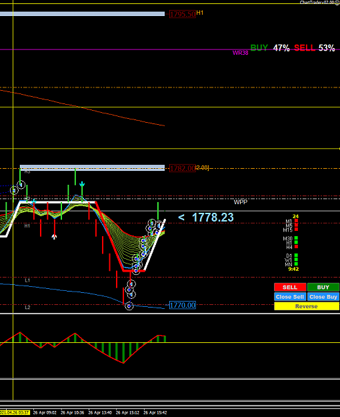Click the red SELL order button
Viewport: 340px width, 417px height.
coord(290,287)
